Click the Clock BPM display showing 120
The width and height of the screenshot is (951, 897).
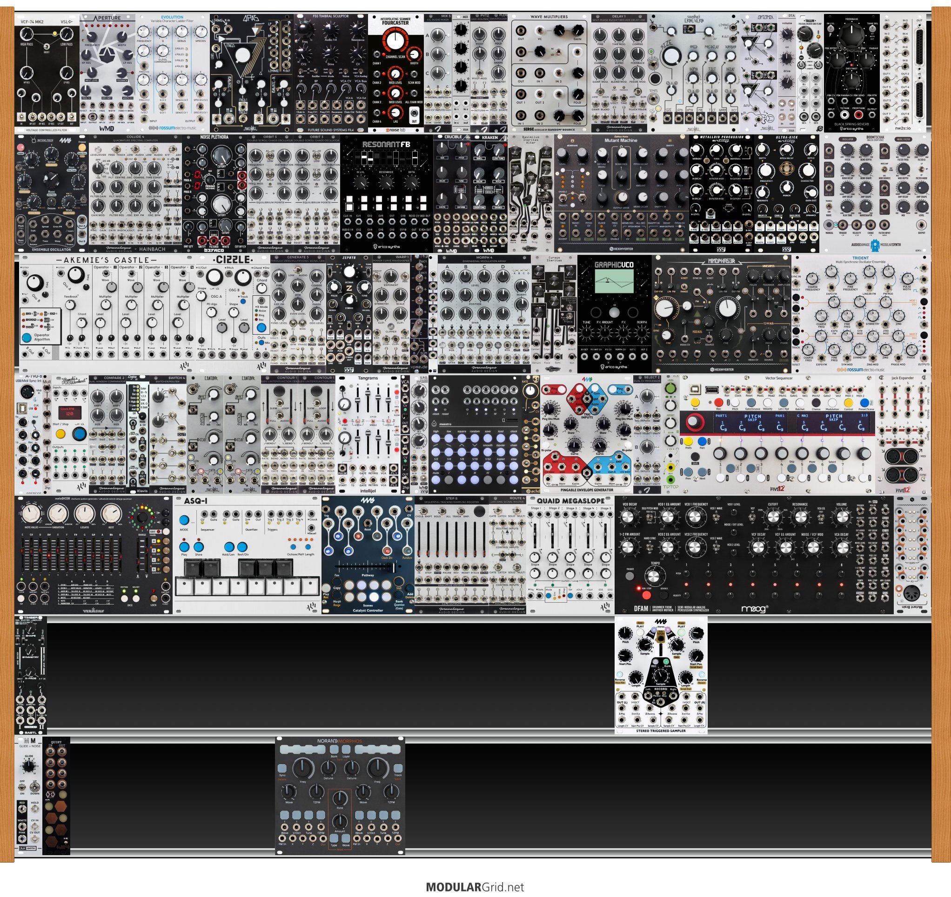(x=69, y=412)
